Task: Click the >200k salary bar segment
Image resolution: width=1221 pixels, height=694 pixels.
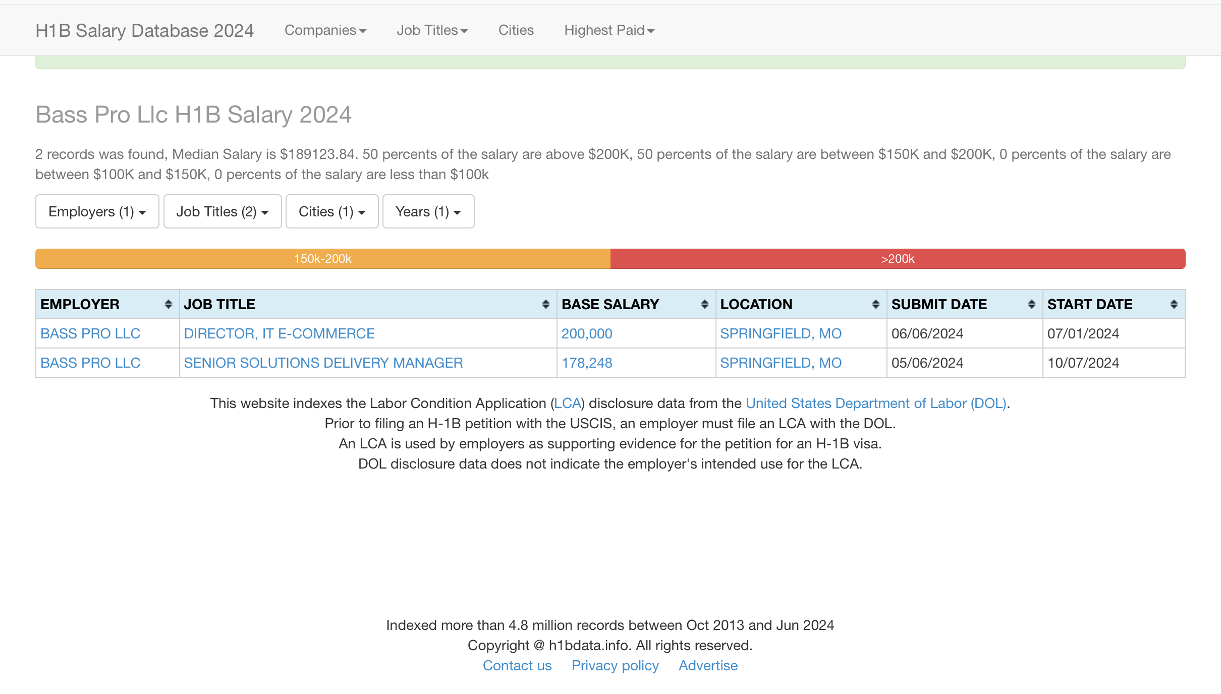Action: pyautogui.click(x=898, y=259)
